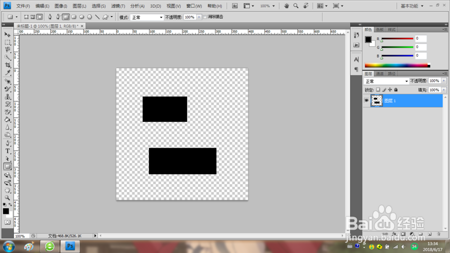Open the 滤镜 menu
Screen dimensions: 450x253
pyautogui.click(x=118, y=6)
